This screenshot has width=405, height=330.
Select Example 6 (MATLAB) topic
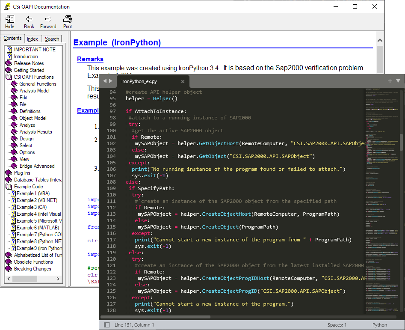(37, 228)
